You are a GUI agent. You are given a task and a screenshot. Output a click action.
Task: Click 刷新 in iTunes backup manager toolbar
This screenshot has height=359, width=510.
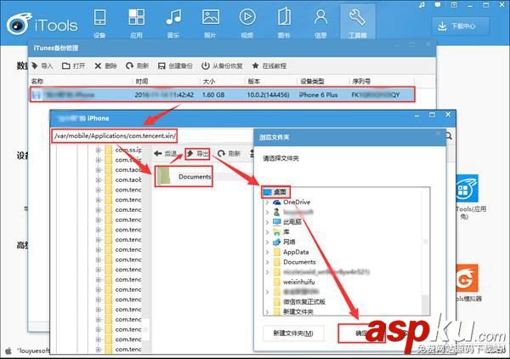point(137,66)
